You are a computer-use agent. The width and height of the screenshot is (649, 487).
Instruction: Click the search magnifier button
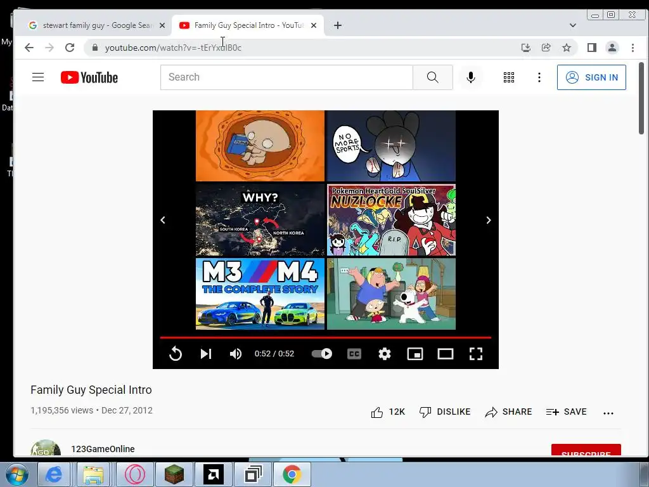pos(432,77)
